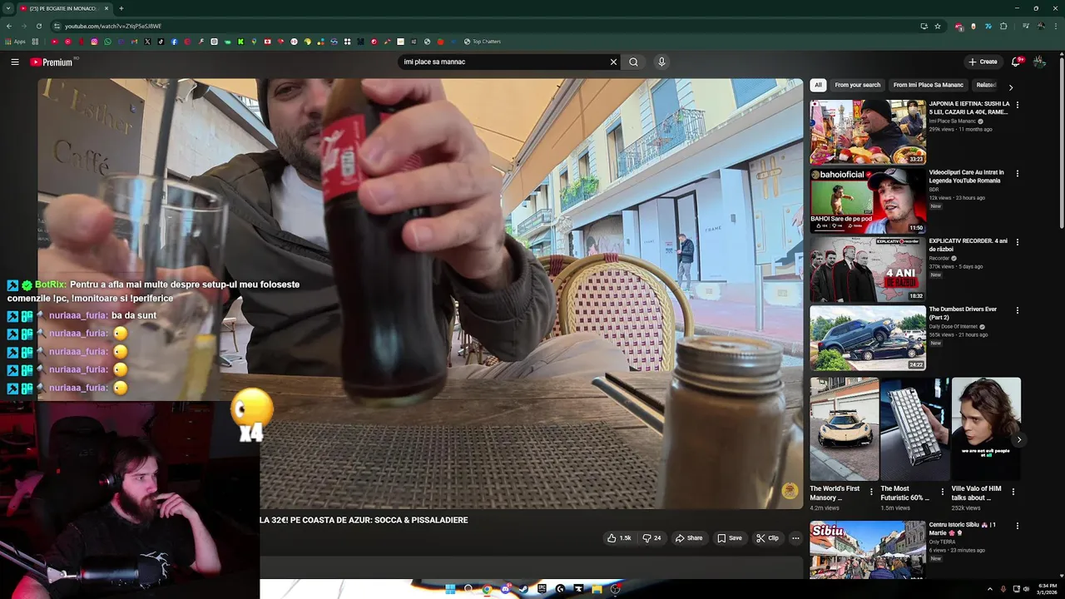Image resolution: width=1065 pixels, height=599 pixels.
Task: Open the WhatsApp bookmark icon
Action: [107, 42]
